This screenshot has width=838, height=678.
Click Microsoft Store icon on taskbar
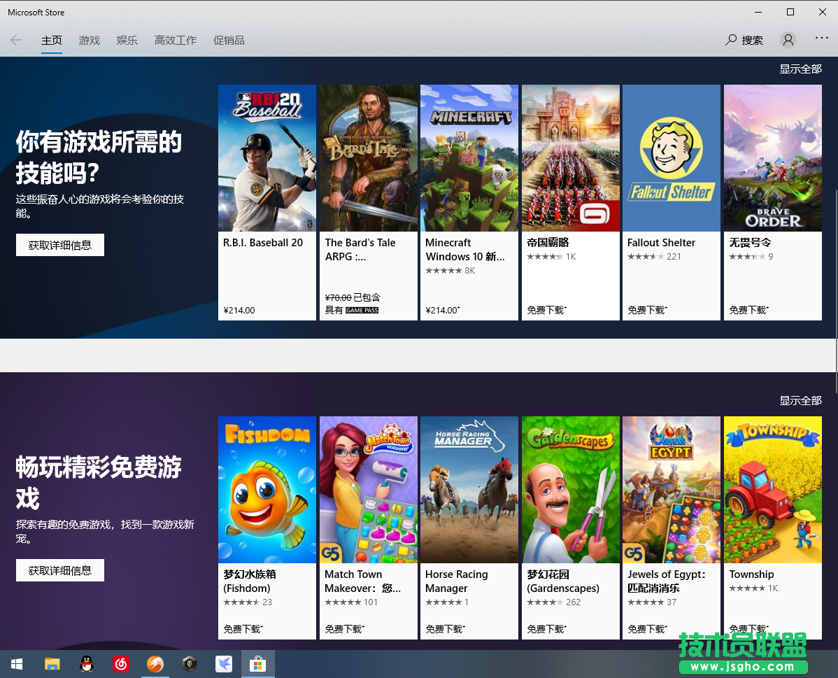[x=257, y=664]
